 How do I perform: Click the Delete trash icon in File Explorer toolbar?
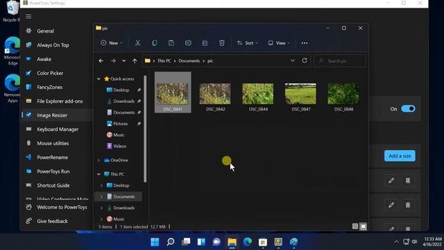[x=222, y=43]
